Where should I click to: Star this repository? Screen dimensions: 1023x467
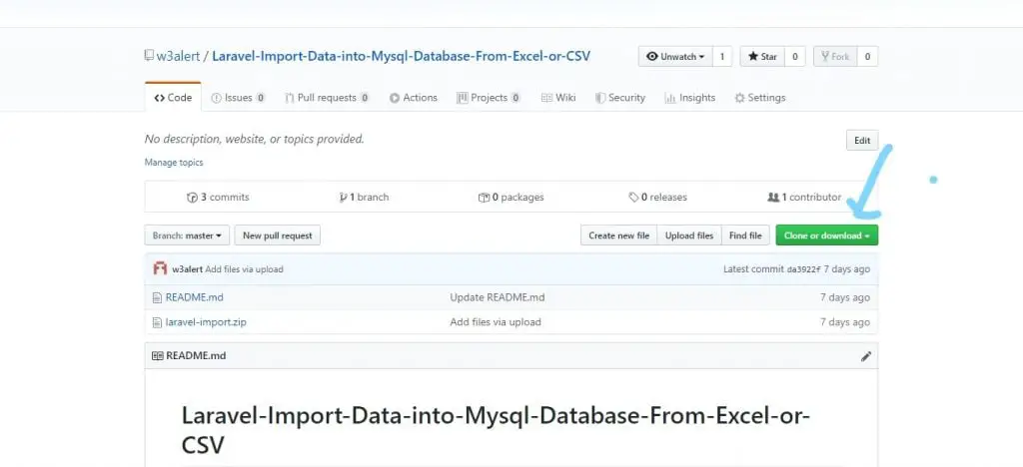click(x=762, y=57)
